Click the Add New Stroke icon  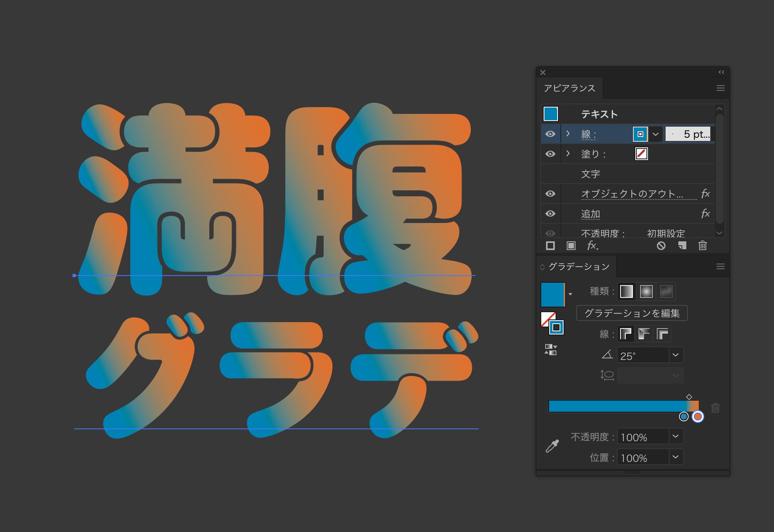550,246
